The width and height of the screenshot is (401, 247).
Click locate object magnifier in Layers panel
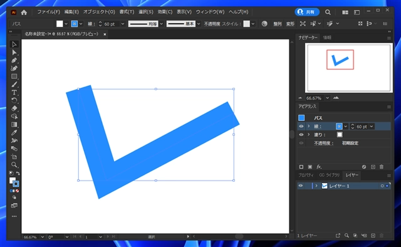(346, 236)
